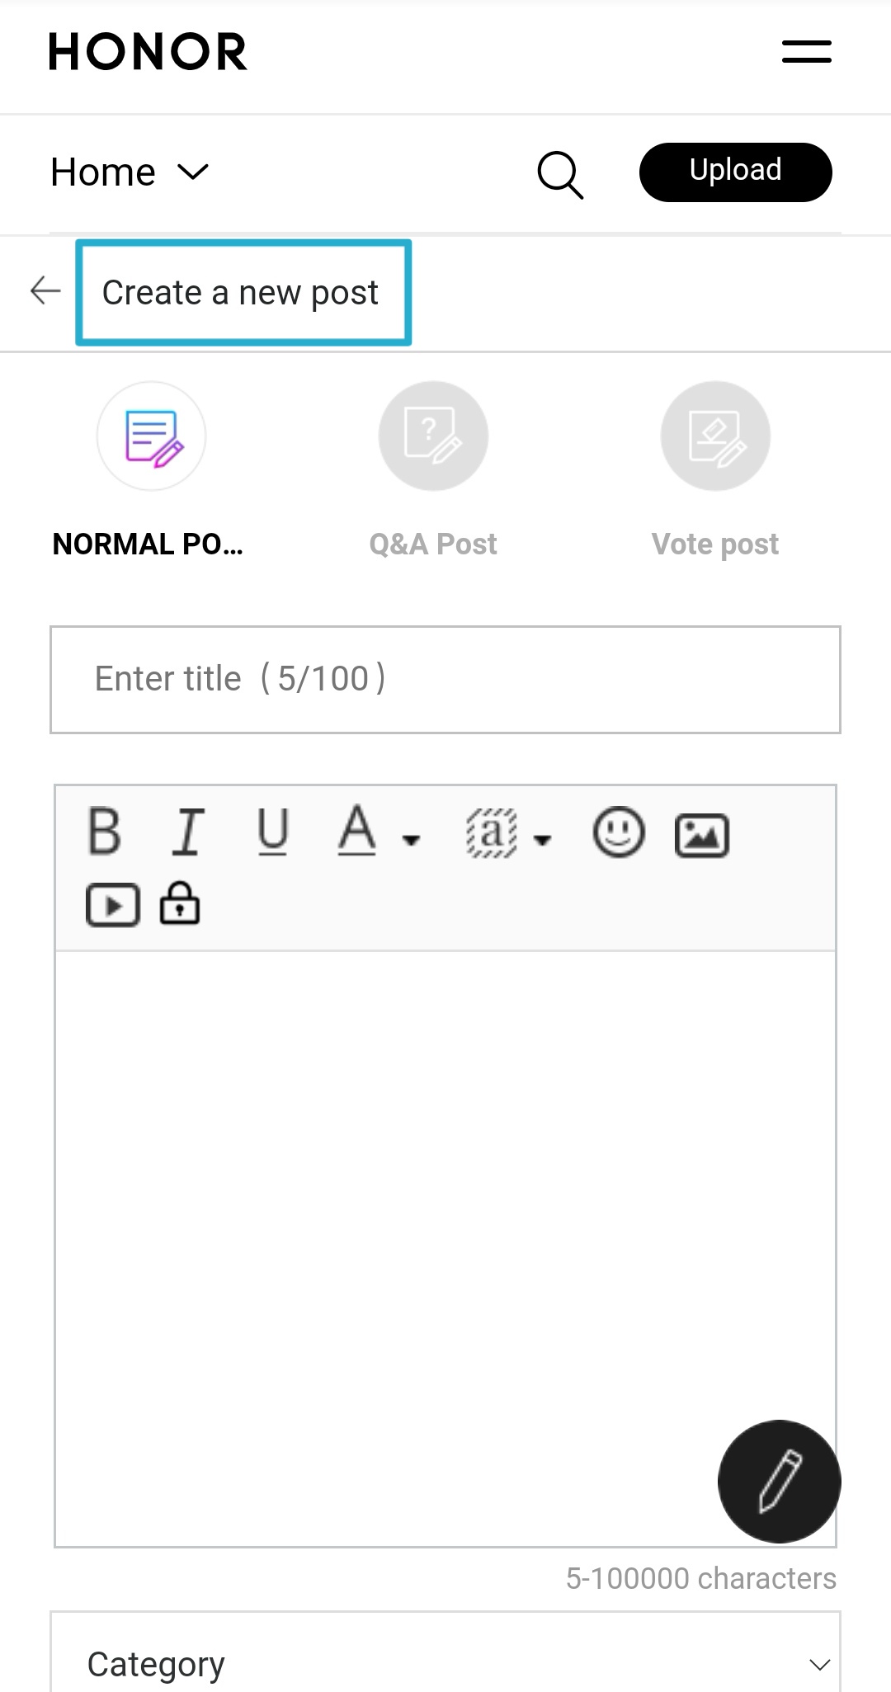Click the Enter title input field
Viewport: 891px width, 1692px height.
coord(445,679)
